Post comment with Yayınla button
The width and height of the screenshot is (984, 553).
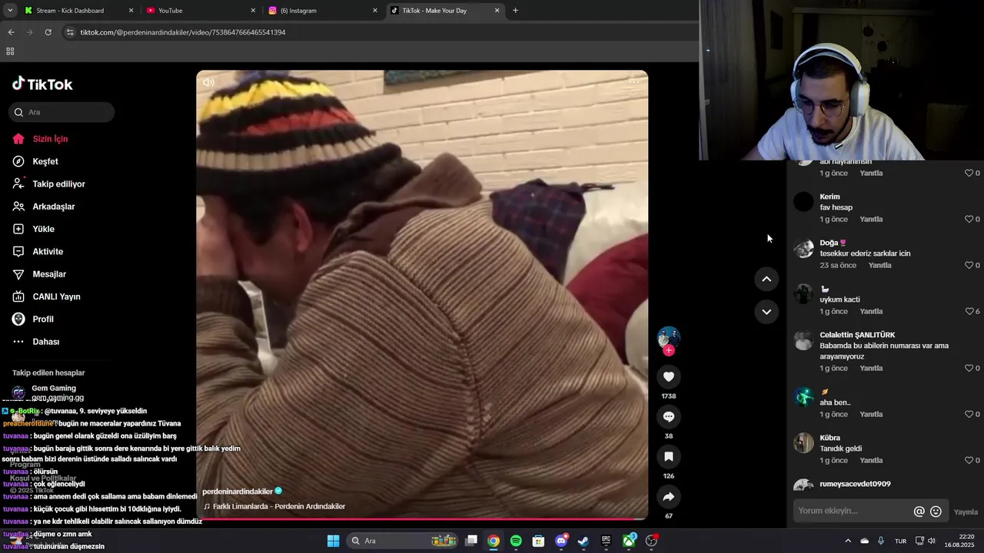pos(966,512)
